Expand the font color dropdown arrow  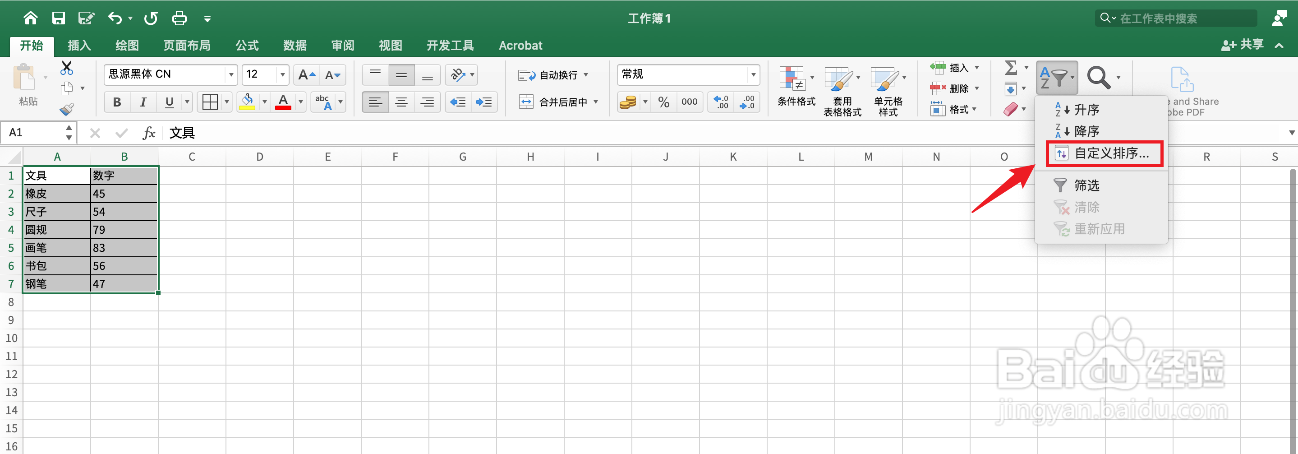pyautogui.click(x=301, y=102)
